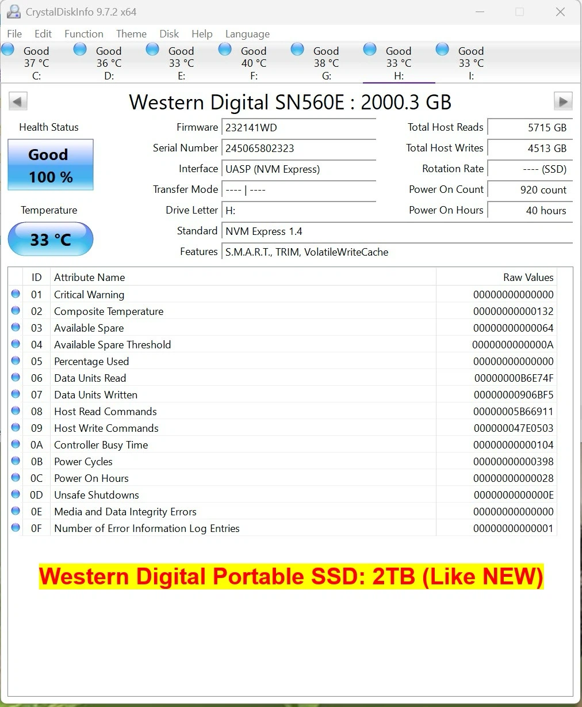Click status orb for Power On Hours row
Image resolution: width=582 pixels, height=707 pixels.
[16, 477]
